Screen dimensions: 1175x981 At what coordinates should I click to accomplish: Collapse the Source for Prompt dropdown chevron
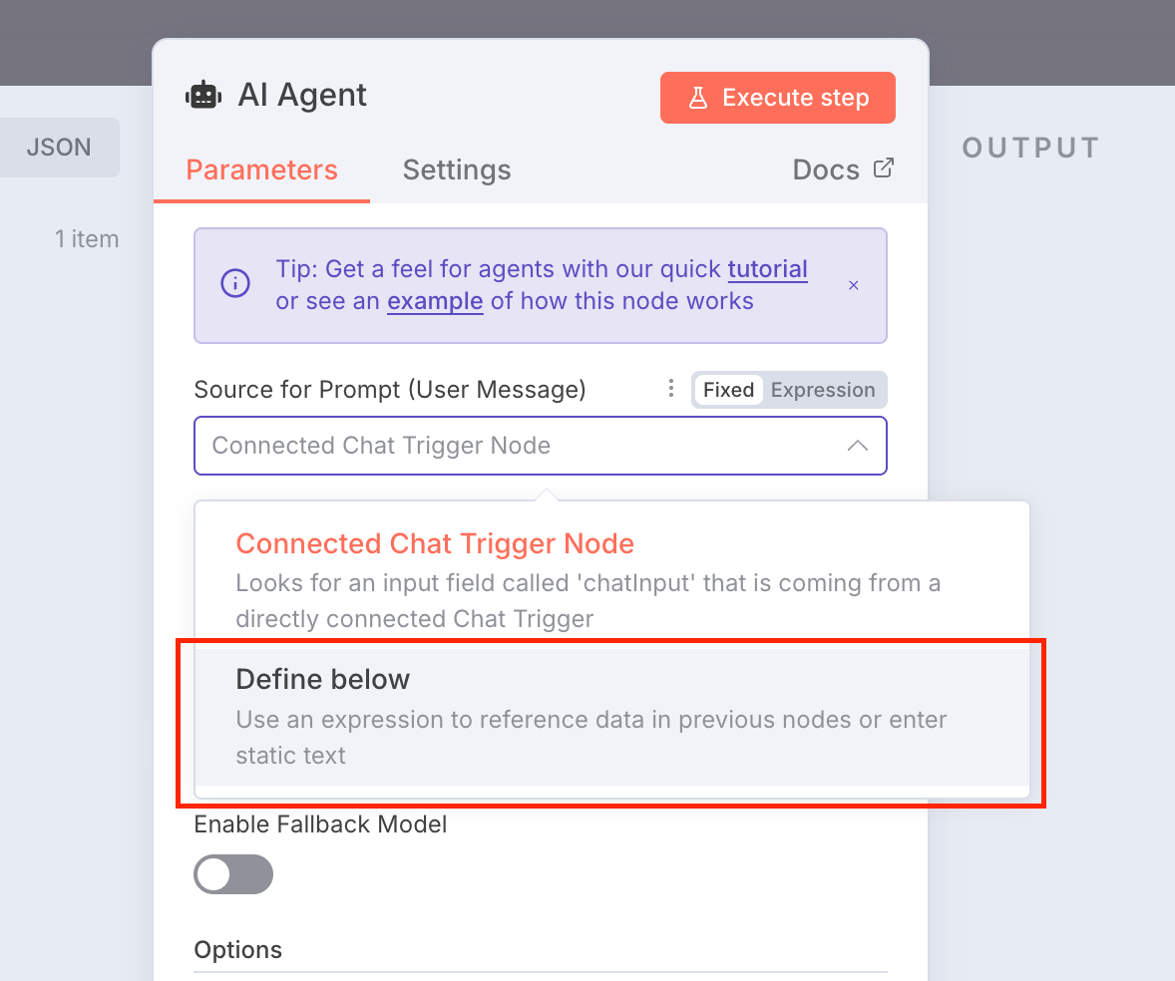pyautogui.click(x=857, y=446)
